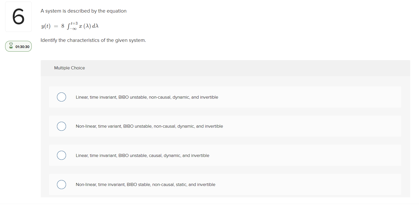Image resolution: width=419 pixels, height=205 pixels.
Task: Click answer text 'Non-linear, time variant, BIBO unstable'
Action: tap(149, 126)
